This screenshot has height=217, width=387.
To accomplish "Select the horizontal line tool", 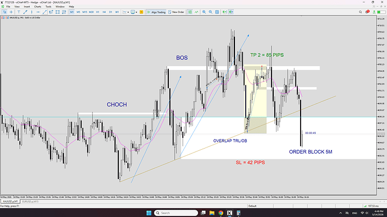I will 38,12.
